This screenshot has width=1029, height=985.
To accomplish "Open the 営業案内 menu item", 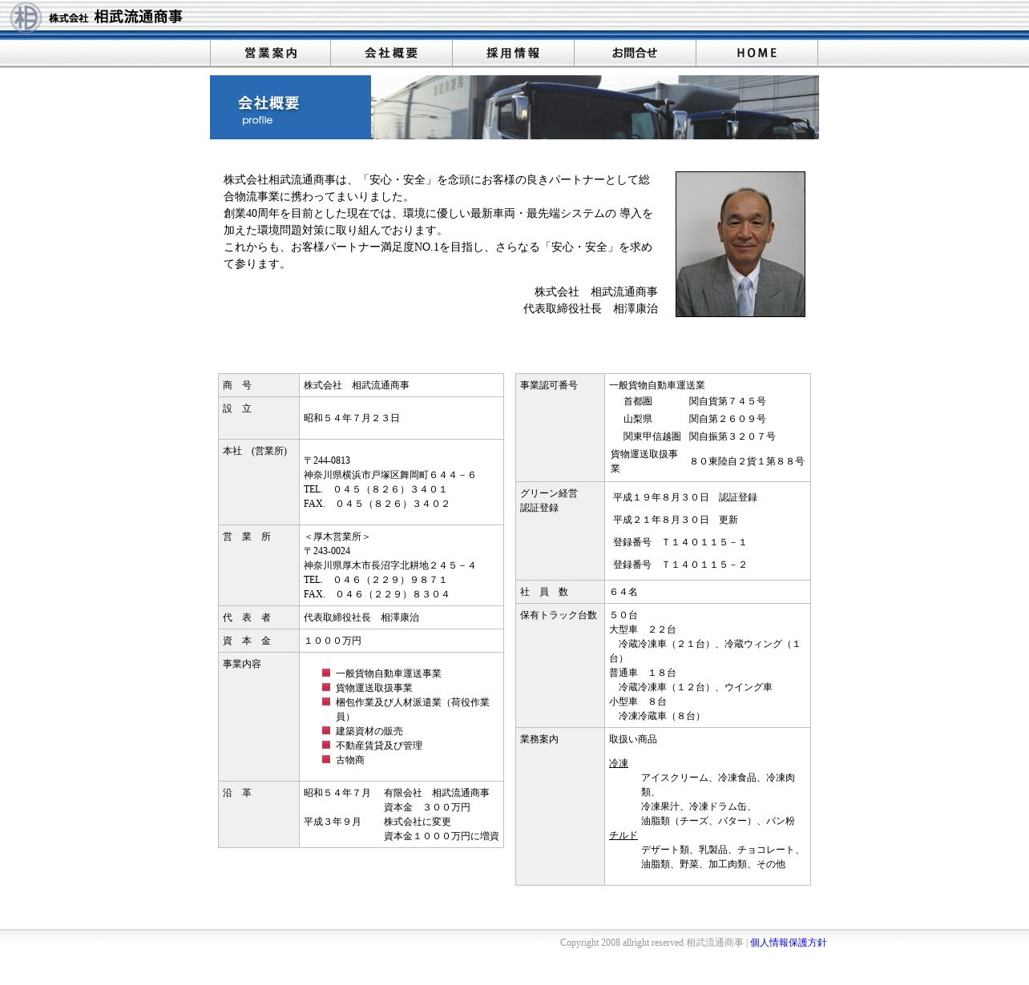I will [271, 53].
